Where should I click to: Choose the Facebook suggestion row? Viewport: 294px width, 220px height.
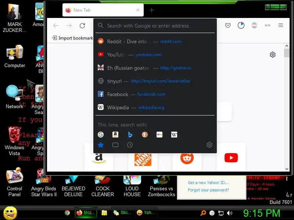155,94
